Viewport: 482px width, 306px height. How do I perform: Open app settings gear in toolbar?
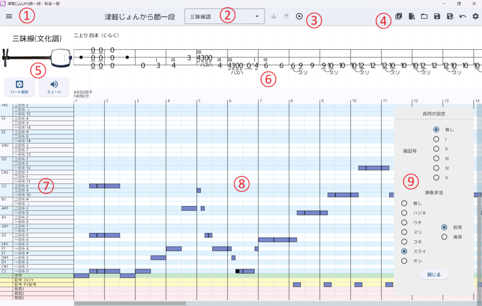tap(475, 16)
